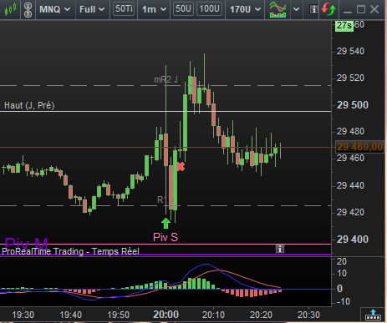The width and height of the screenshot is (387, 323).
Task: Click the red X trade marker
Action: pos(181,167)
